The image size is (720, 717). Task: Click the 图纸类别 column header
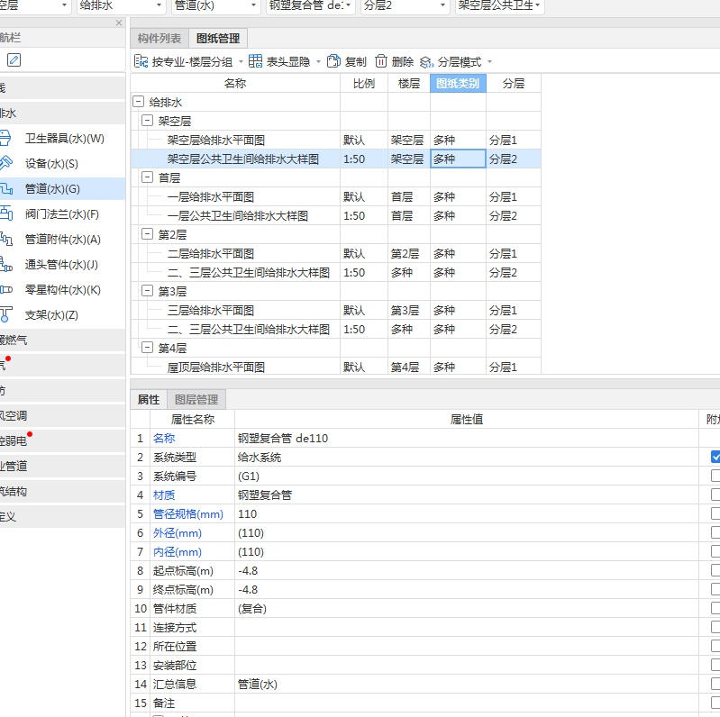tap(458, 83)
